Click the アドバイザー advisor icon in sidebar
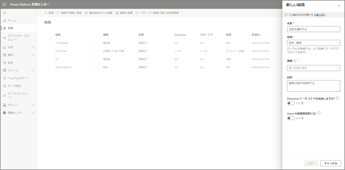345x170 pixels. click(x=5, y=38)
